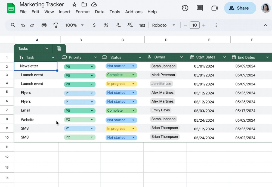Open In progress status in row 4
This screenshot has height=187, width=272.
(x=121, y=84)
